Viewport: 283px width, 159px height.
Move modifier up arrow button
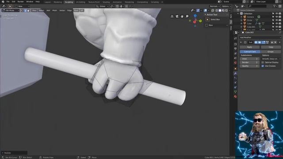tap(272, 42)
